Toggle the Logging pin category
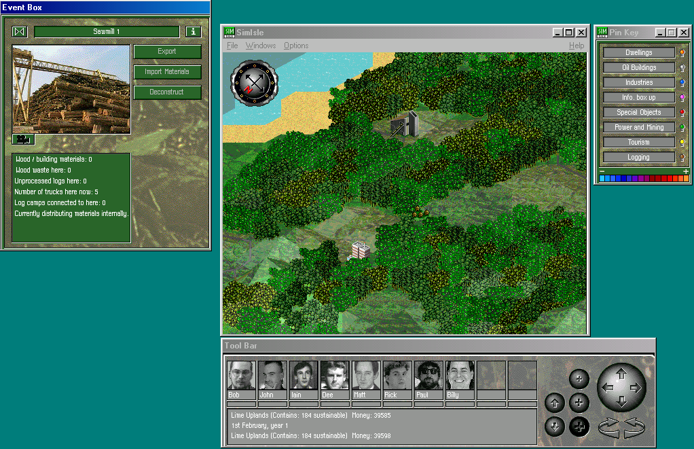This screenshot has width=694, height=449. [639, 157]
